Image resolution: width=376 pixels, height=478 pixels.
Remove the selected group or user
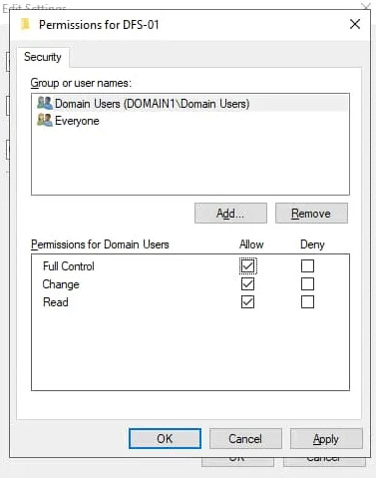click(x=311, y=214)
